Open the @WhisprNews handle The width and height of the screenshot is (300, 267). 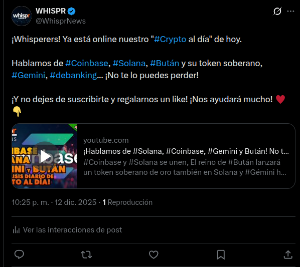point(61,21)
